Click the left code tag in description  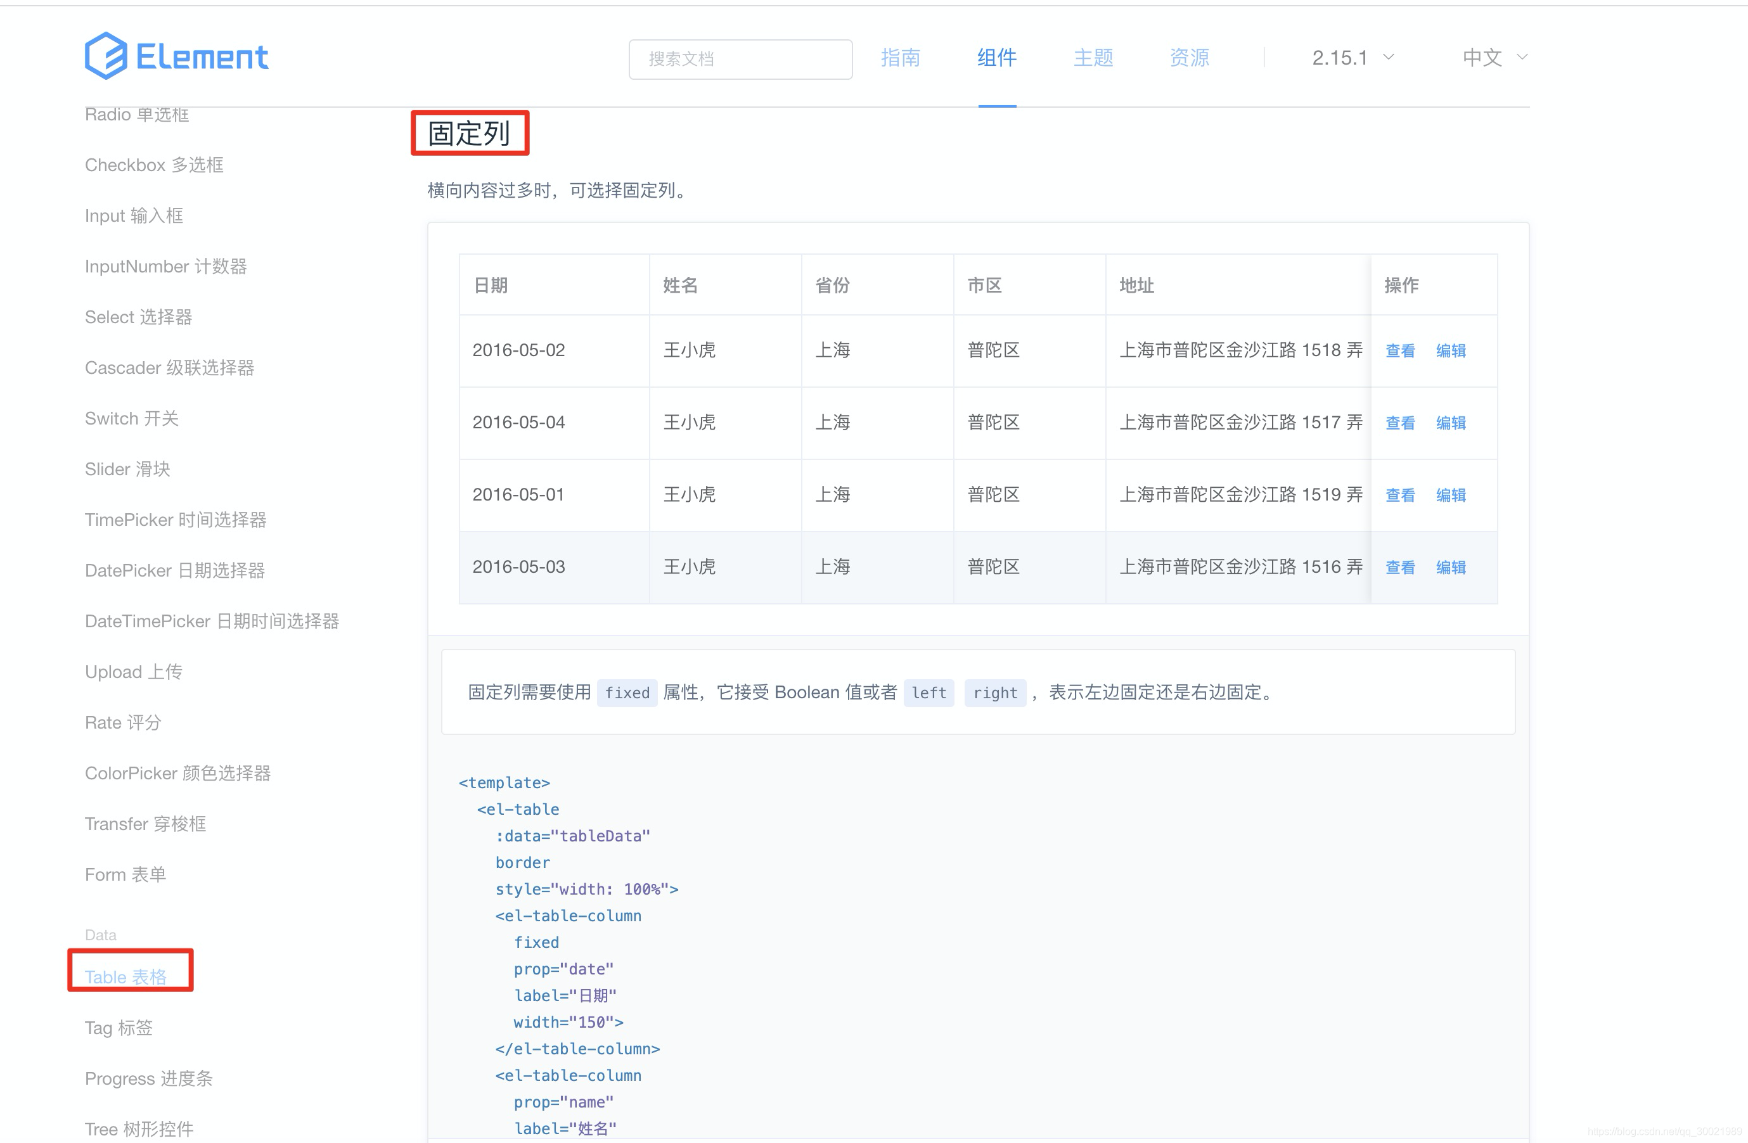click(929, 693)
